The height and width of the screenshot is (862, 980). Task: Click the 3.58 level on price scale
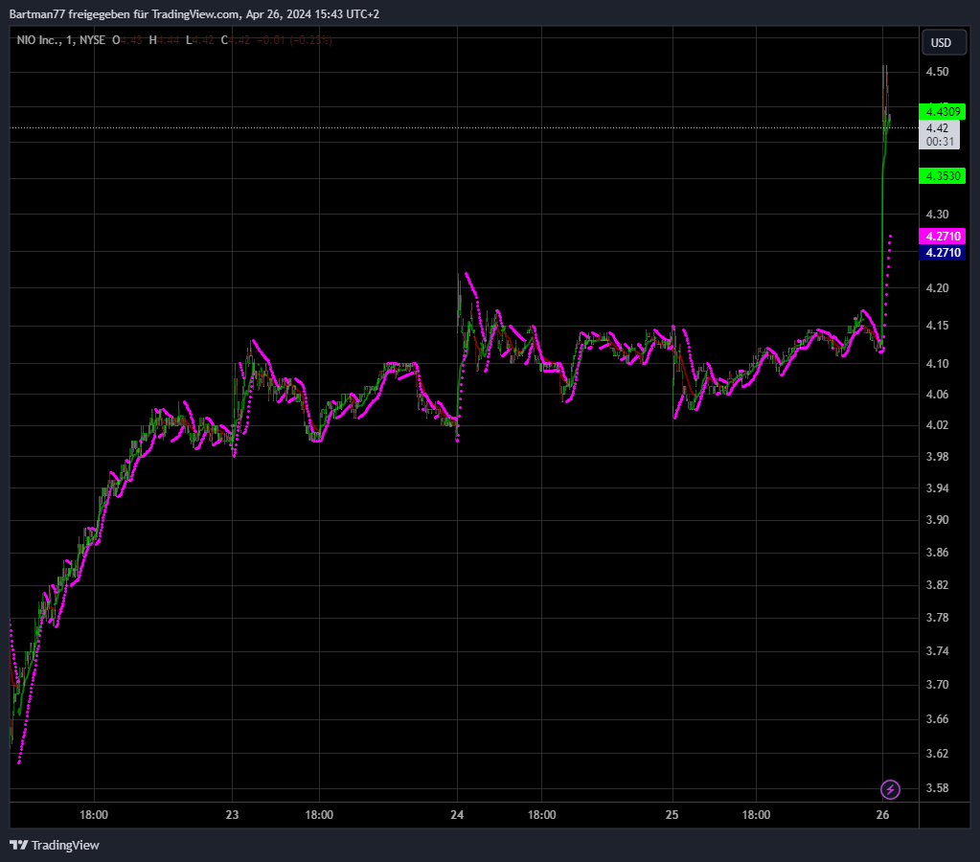(x=937, y=789)
